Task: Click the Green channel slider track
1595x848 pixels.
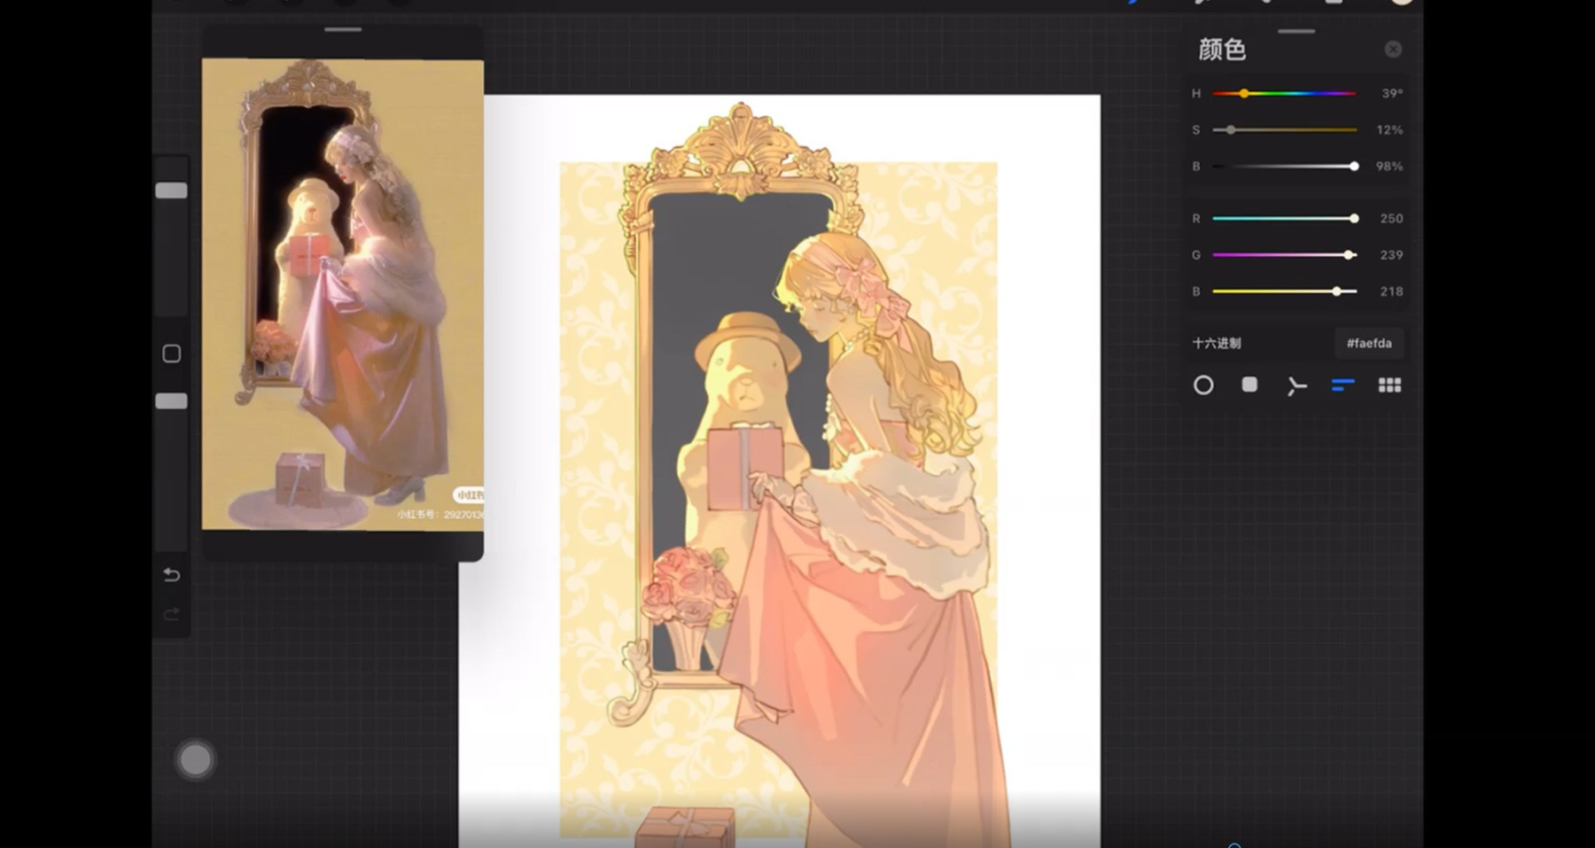Action: pyautogui.click(x=1284, y=255)
